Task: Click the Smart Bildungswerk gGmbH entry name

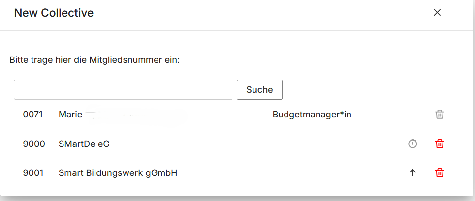Action: [x=118, y=173]
